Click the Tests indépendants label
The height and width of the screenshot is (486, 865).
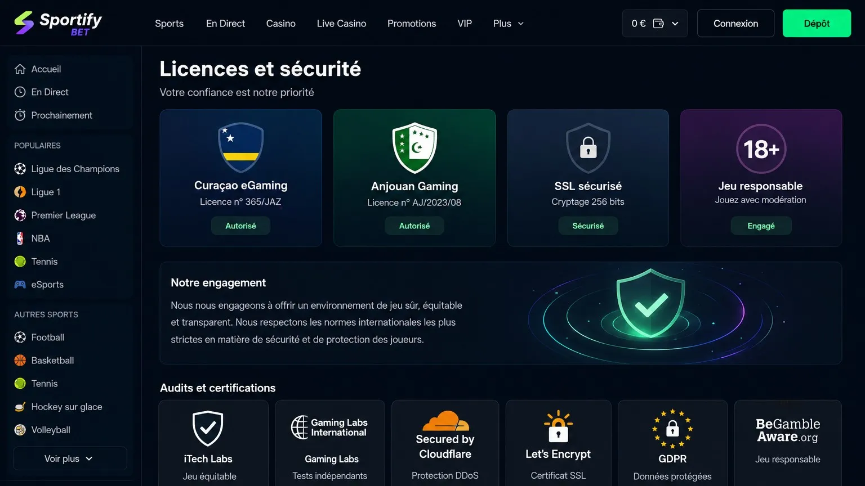(330, 476)
